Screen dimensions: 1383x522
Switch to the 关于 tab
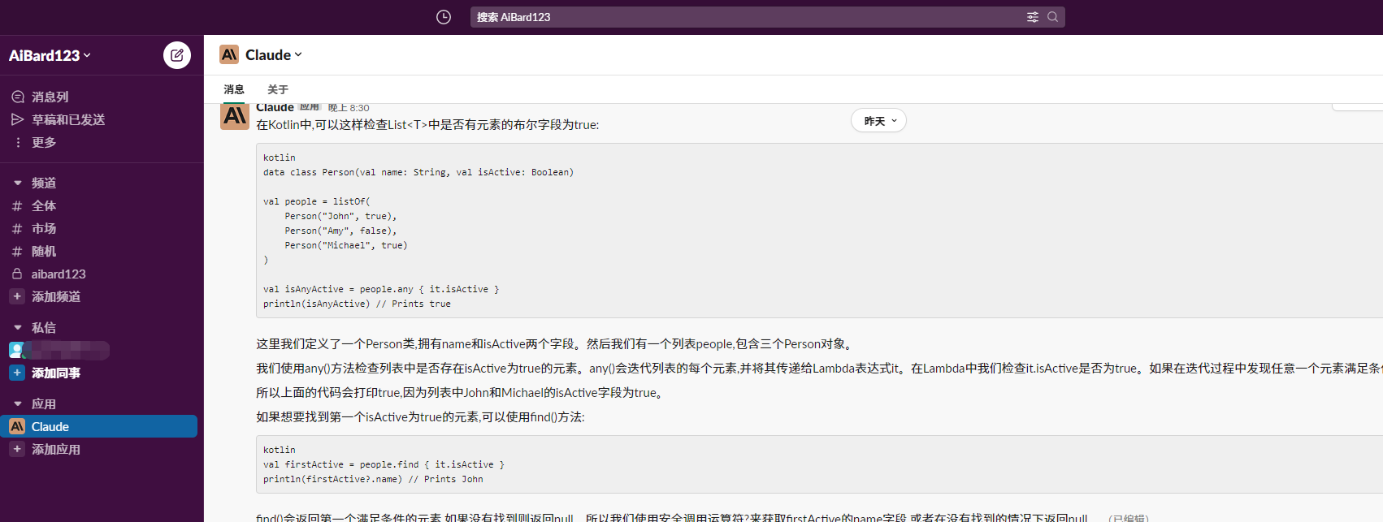(278, 89)
